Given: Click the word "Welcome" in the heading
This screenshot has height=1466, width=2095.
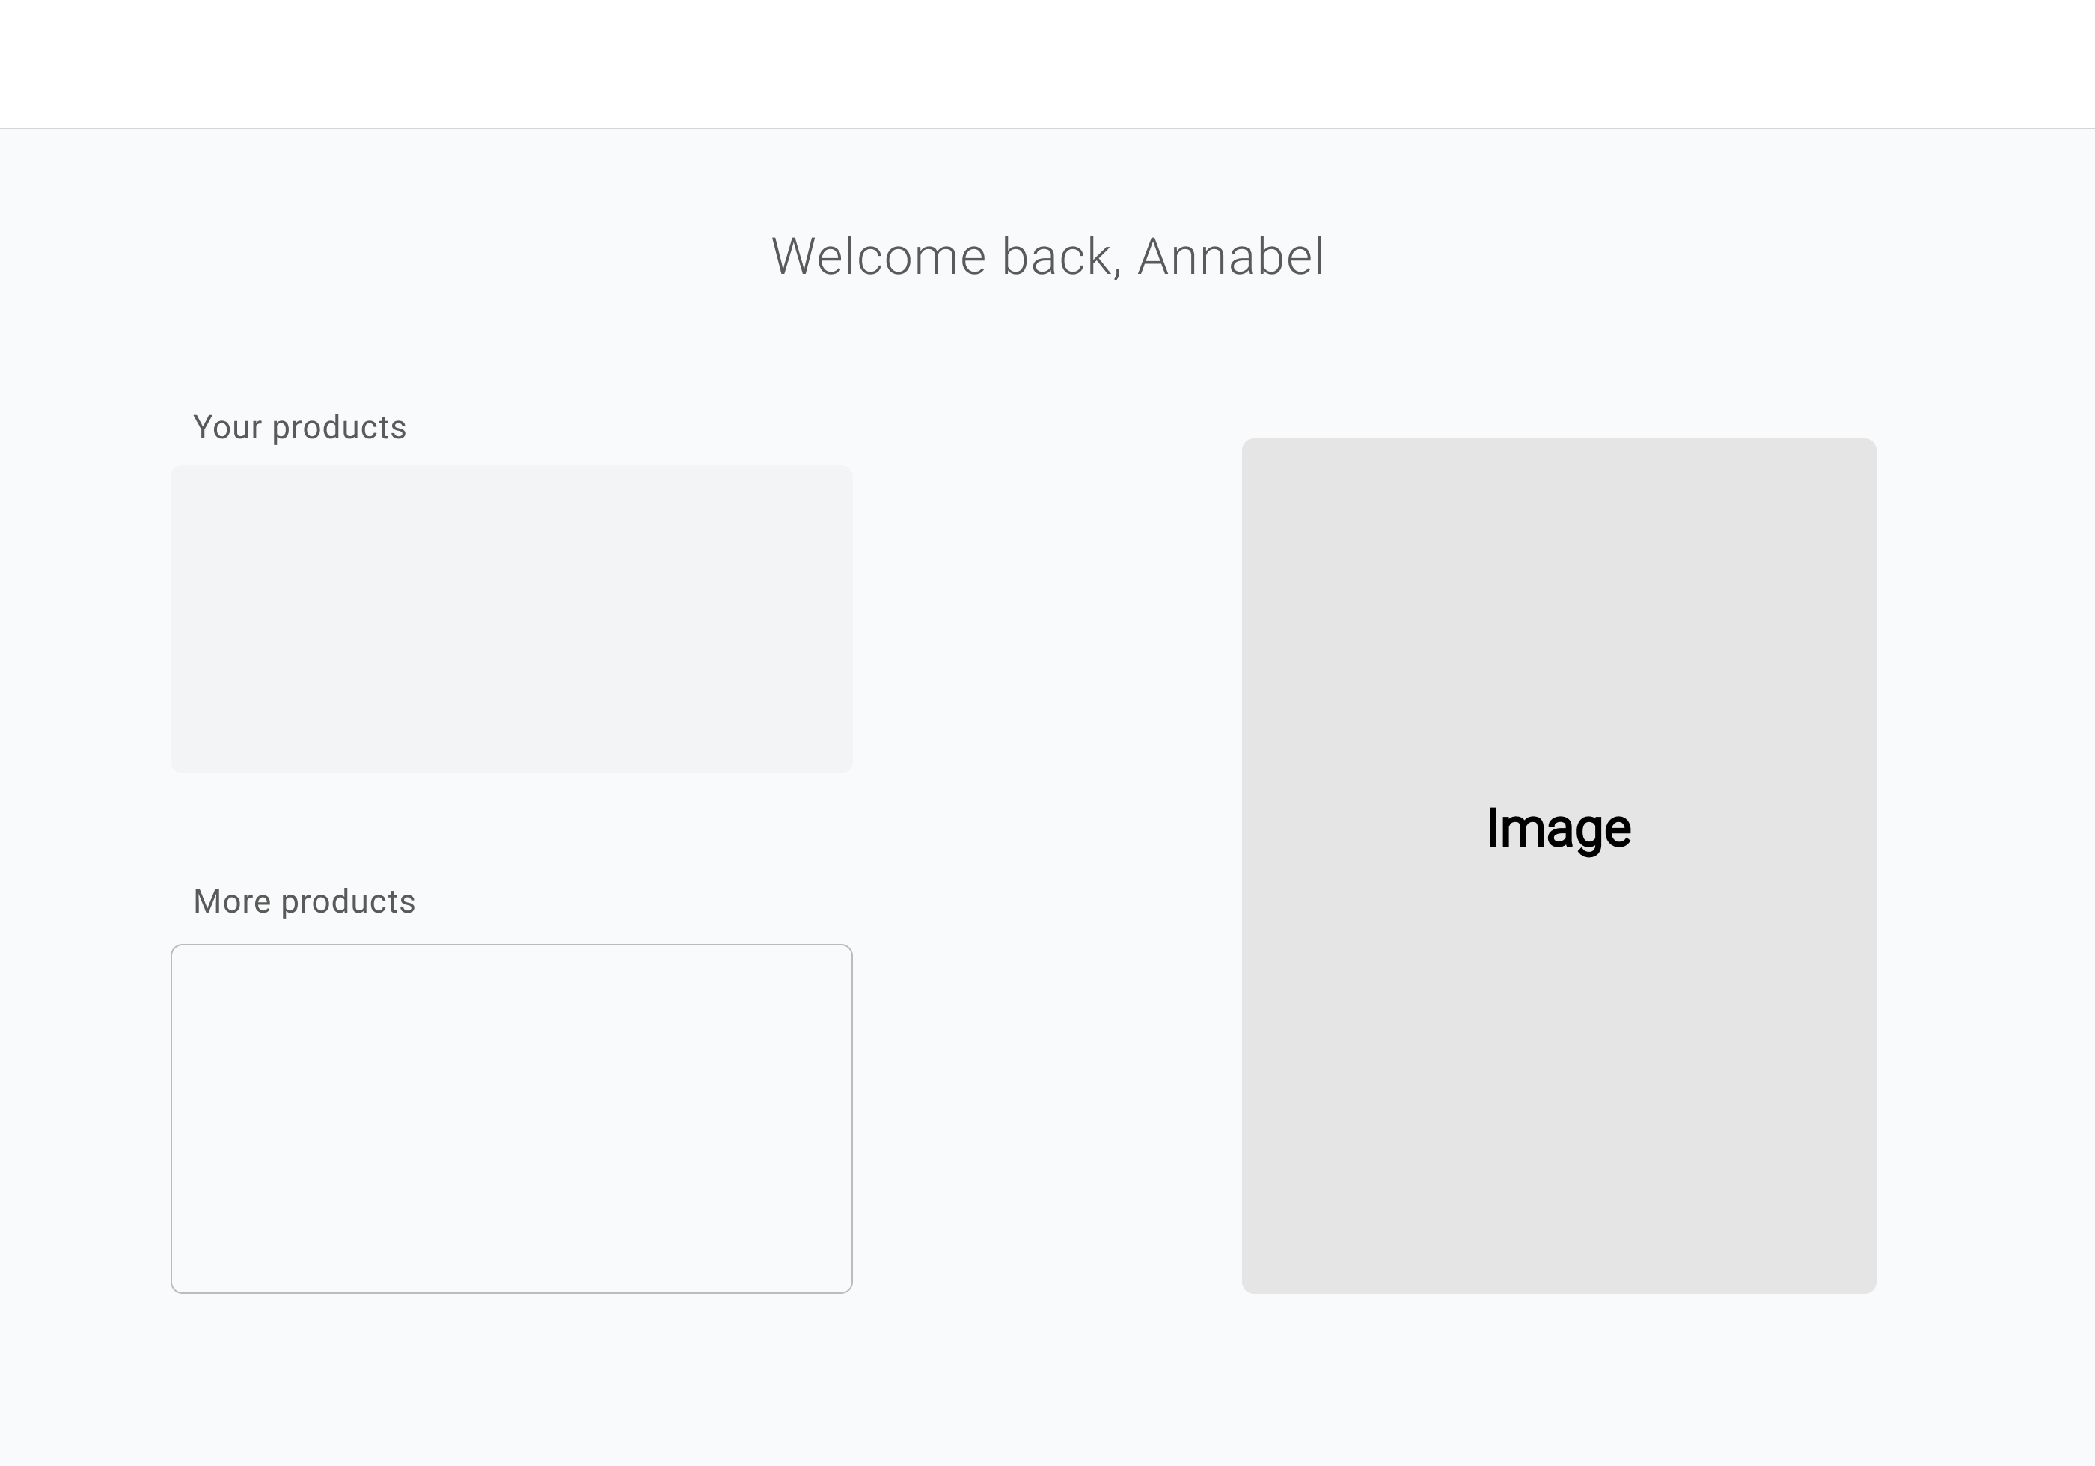Looking at the screenshot, I should click(878, 257).
